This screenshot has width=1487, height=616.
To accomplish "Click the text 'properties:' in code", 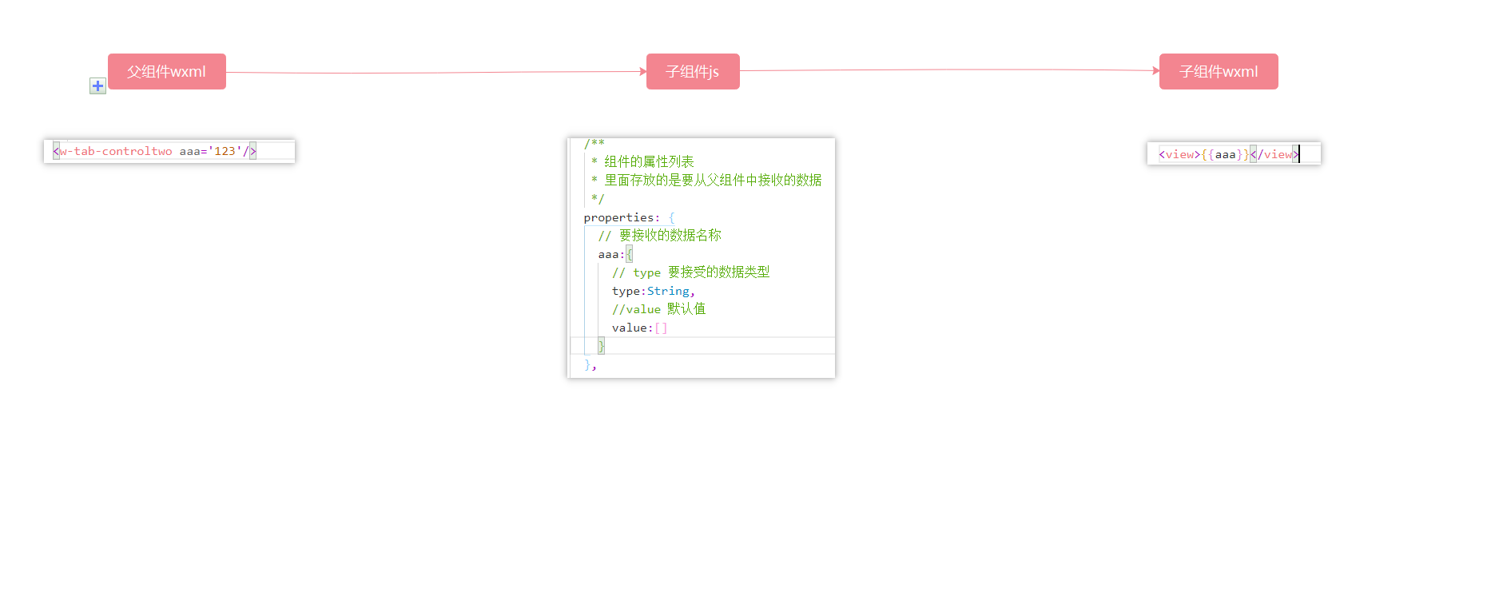I will pos(622,217).
